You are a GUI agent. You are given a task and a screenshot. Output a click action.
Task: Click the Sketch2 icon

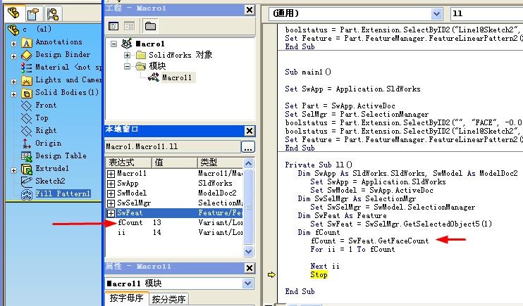coord(27,181)
